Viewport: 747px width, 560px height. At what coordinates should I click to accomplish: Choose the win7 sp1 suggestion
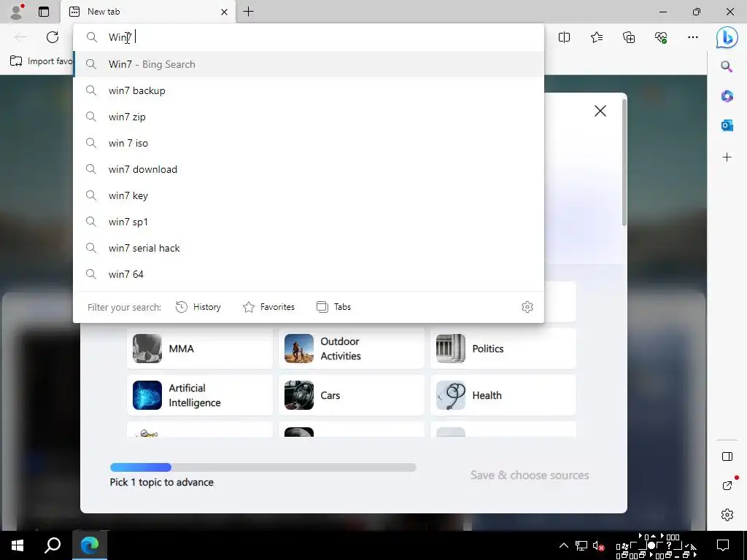pos(309,222)
